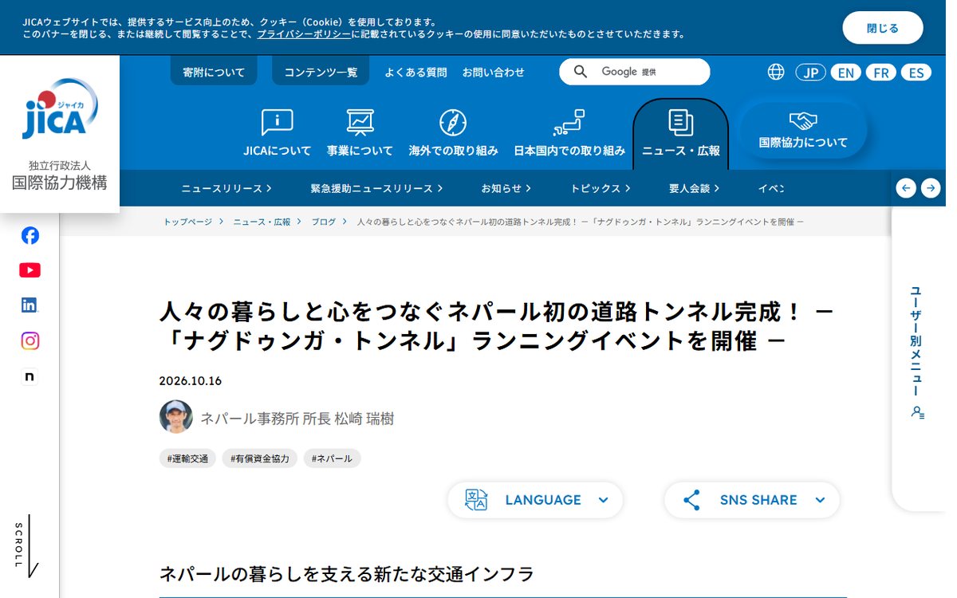Select ニュース・広報 tab
957x598 pixels.
[x=680, y=133]
